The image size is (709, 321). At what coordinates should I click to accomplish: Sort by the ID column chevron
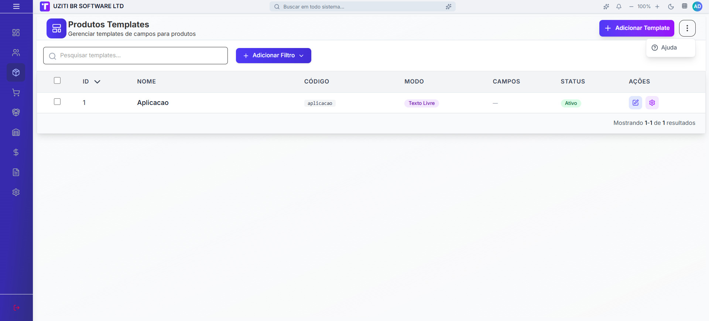(x=97, y=82)
